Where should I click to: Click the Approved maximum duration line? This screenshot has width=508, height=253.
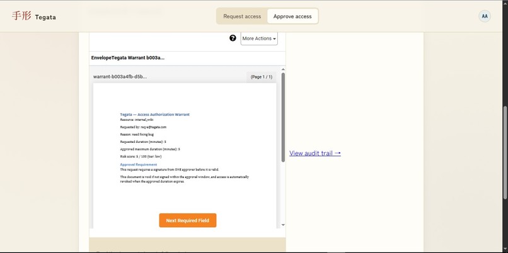[149, 149]
